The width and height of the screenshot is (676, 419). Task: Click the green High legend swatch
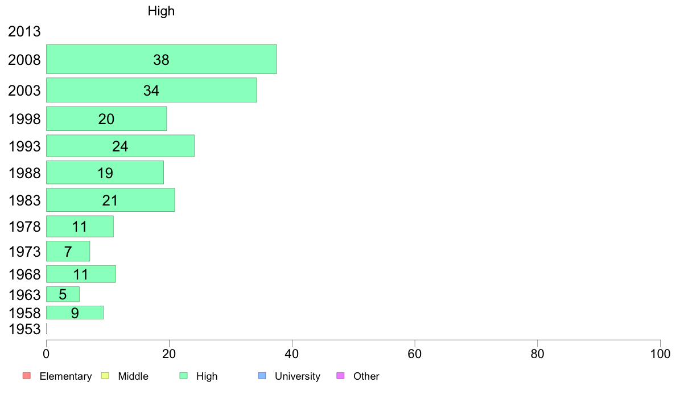click(183, 376)
